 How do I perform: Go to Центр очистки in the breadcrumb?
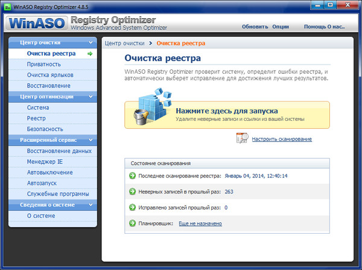pyautogui.click(x=124, y=43)
